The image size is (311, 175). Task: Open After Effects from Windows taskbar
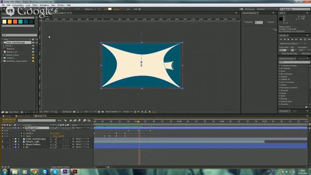(65, 172)
